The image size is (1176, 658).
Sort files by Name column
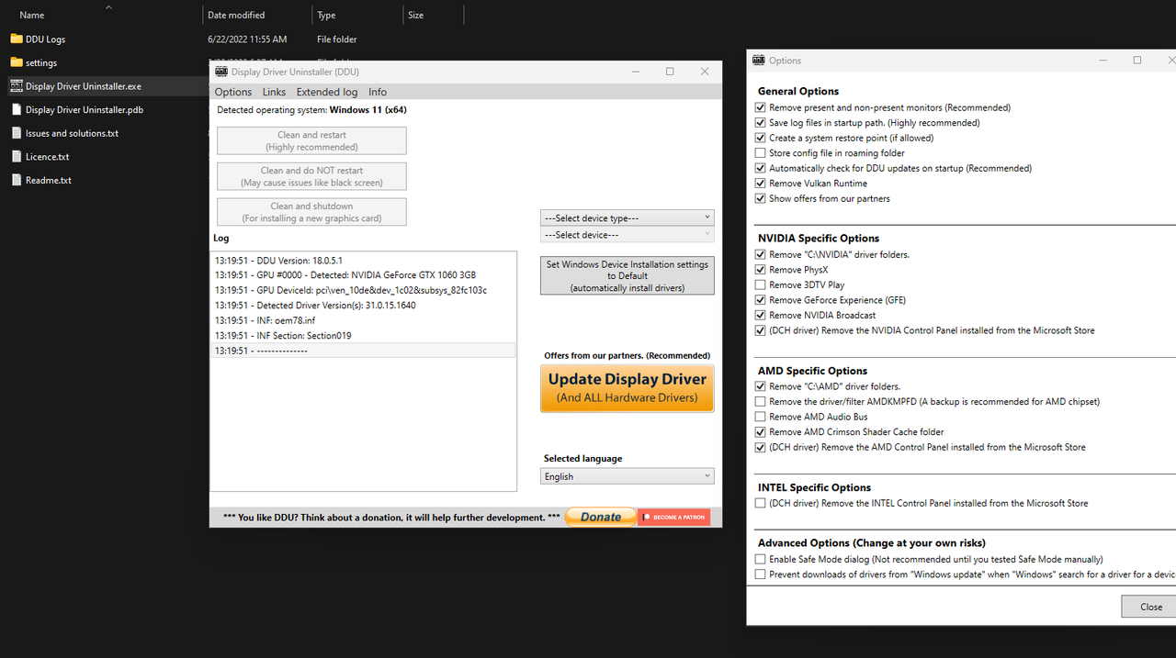click(31, 16)
